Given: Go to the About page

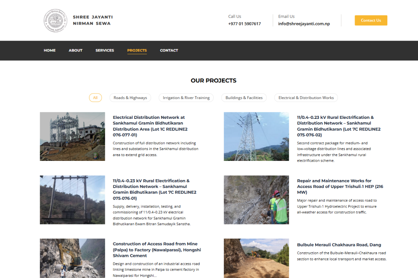Looking at the screenshot, I should click(75, 50).
